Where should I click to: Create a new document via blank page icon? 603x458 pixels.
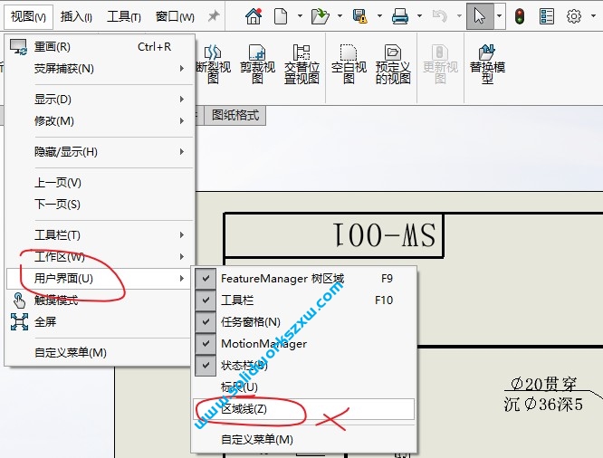[x=281, y=16]
